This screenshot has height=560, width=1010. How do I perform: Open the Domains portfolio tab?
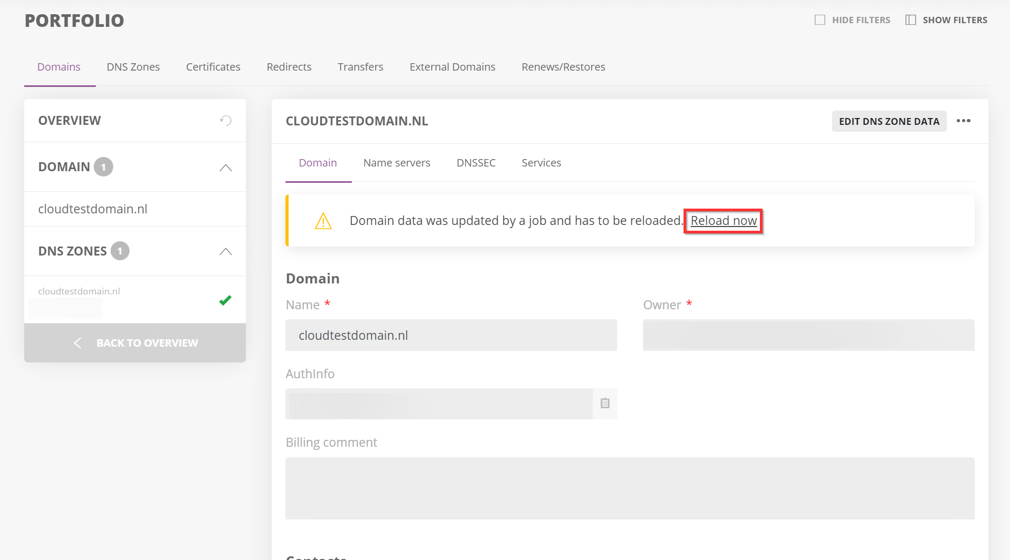(x=59, y=67)
